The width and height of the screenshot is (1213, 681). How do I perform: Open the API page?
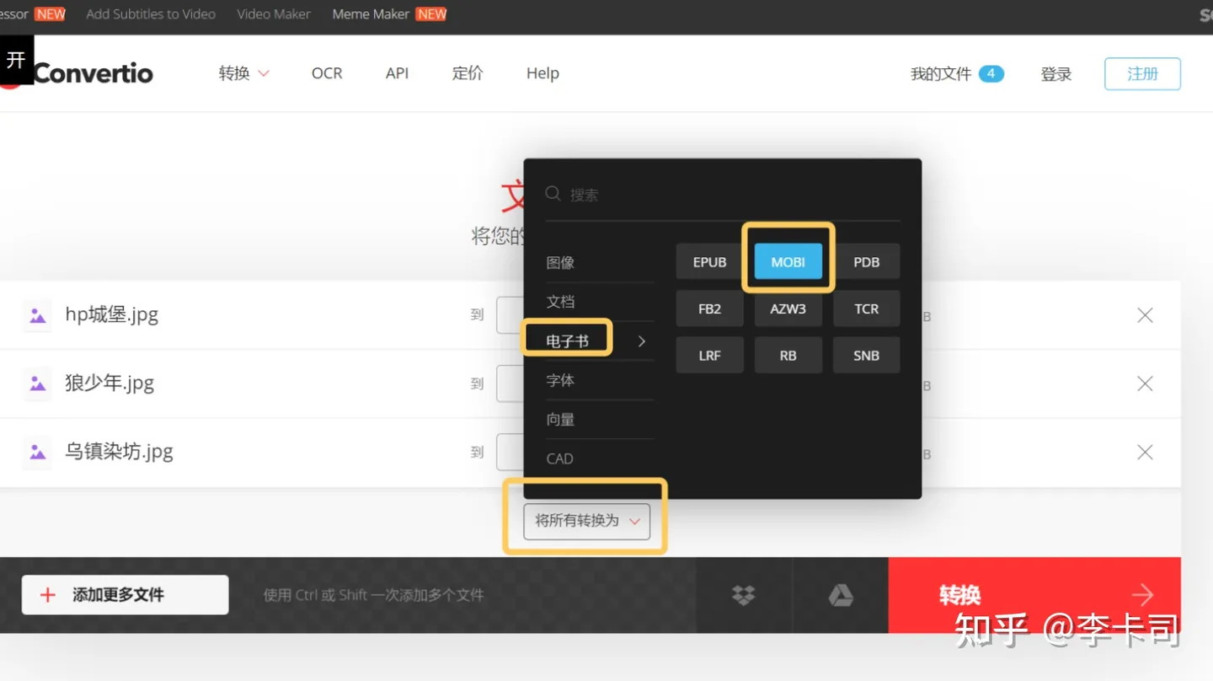(397, 73)
